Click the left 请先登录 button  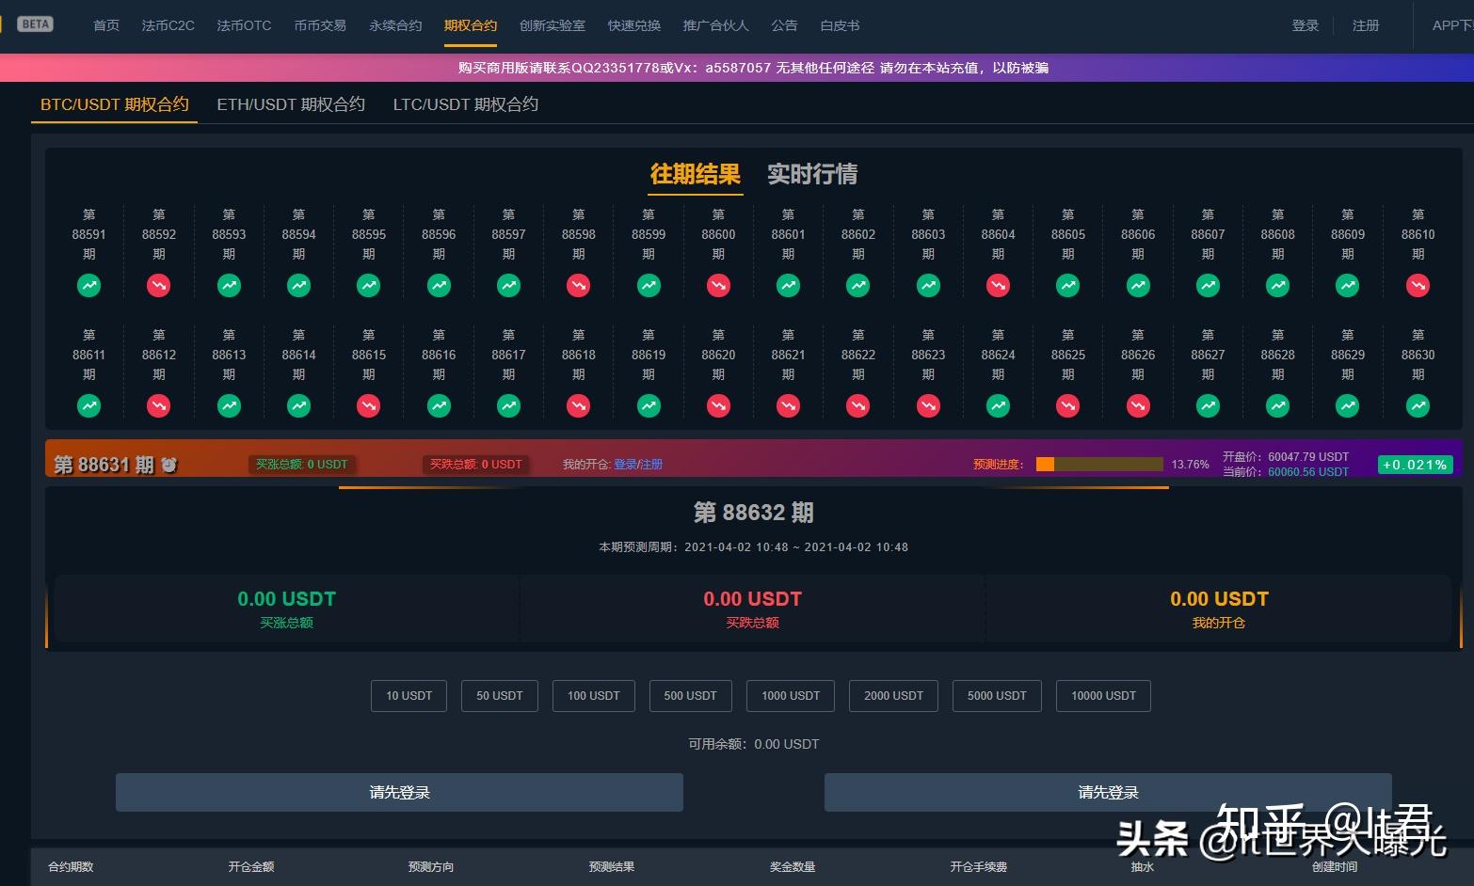click(x=399, y=792)
